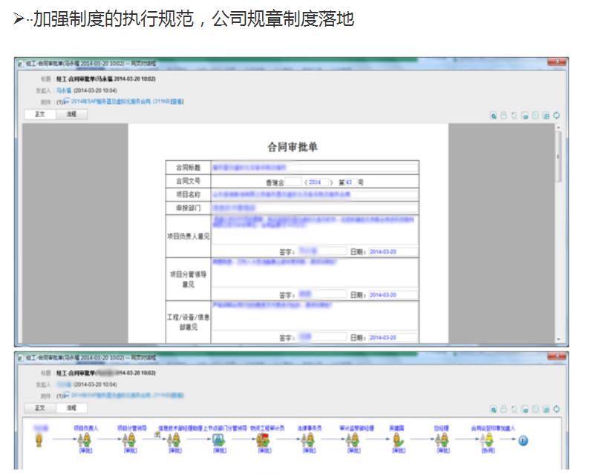This screenshot has width=594, height=473.
Task: Click the 项目负责人 approval node icon
Action: pos(85,440)
